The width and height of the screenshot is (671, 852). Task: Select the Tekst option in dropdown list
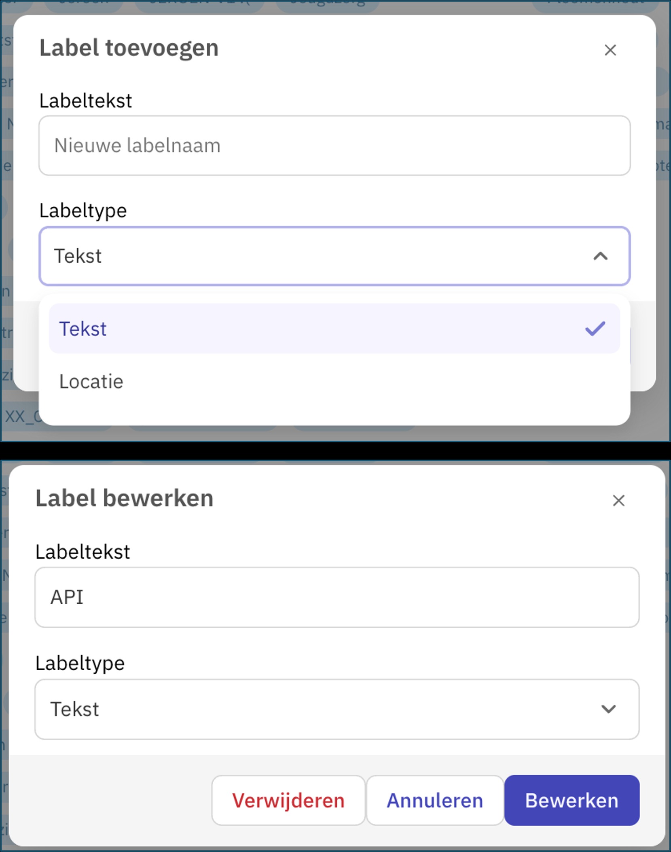(334, 328)
